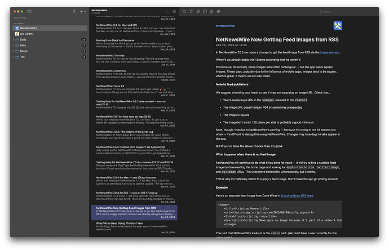Open article NetNewsWire 7.0 for iOS

pyautogui.click(x=134, y=75)
